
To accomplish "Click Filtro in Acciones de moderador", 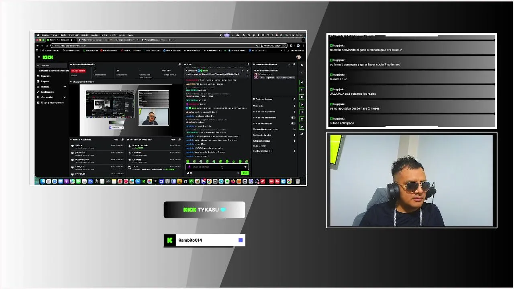I will pos(173,139).
